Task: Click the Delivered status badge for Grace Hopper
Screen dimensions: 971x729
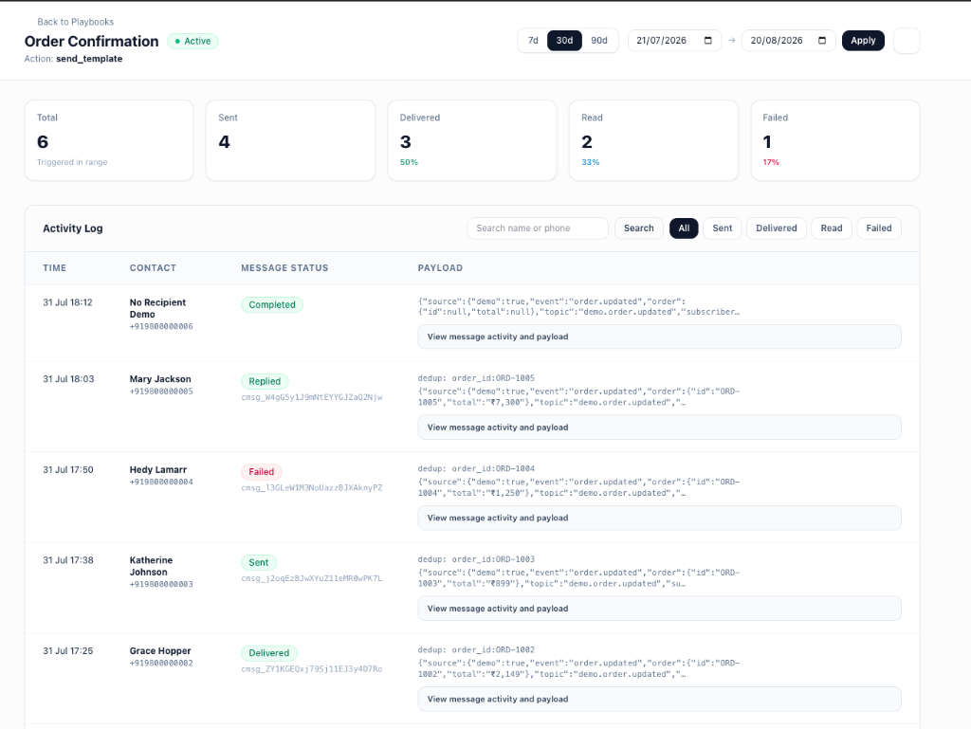Action: [268, 653]
